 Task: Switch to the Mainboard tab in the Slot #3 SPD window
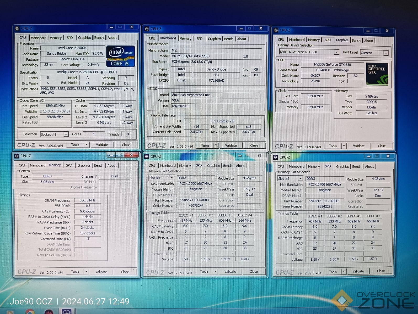click(297, 166)
